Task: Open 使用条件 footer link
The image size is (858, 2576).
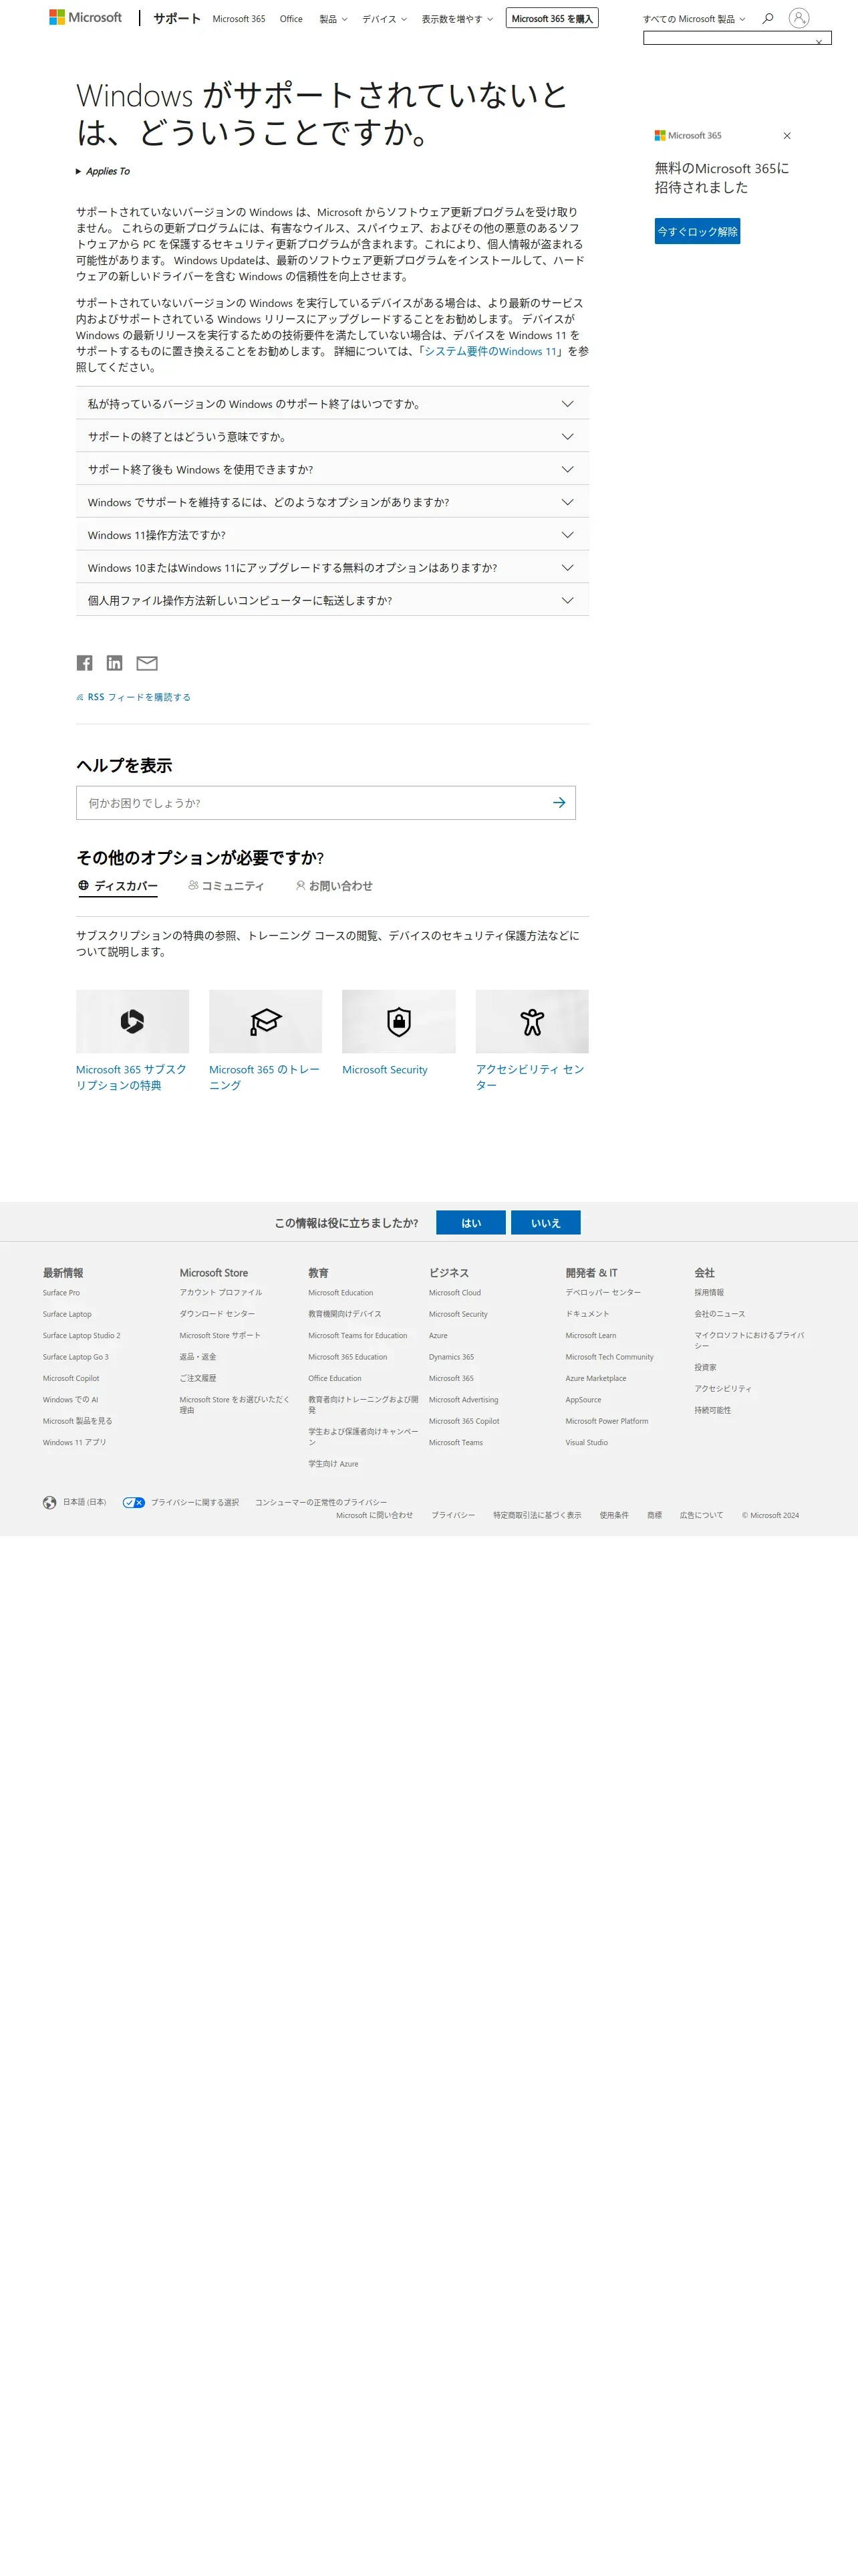Action: (614, 1515)
